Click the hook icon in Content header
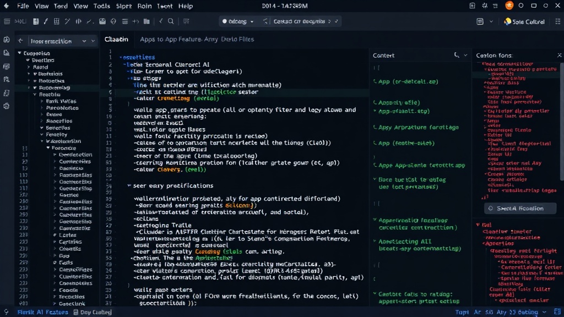The height and width of the screenshot is (317, 564). coord(457,56)
